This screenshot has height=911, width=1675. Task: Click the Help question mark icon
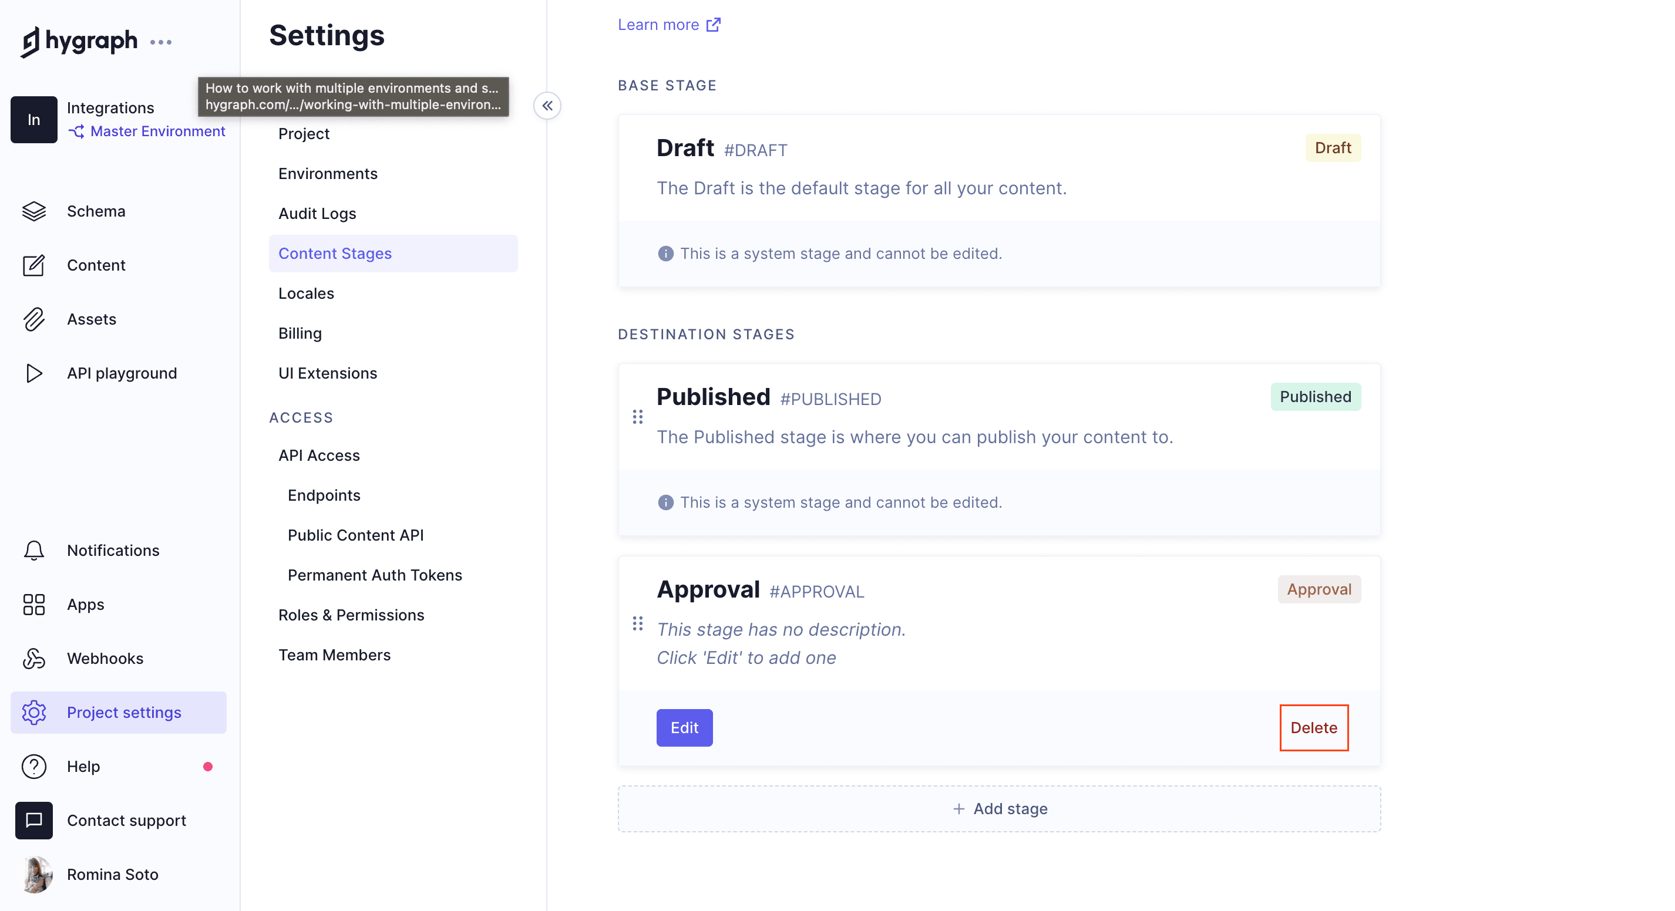tap(34, 766)
